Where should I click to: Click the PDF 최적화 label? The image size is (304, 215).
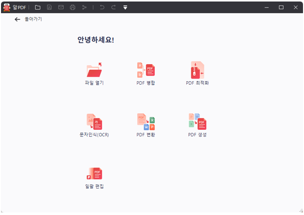[x=197, y=83]
